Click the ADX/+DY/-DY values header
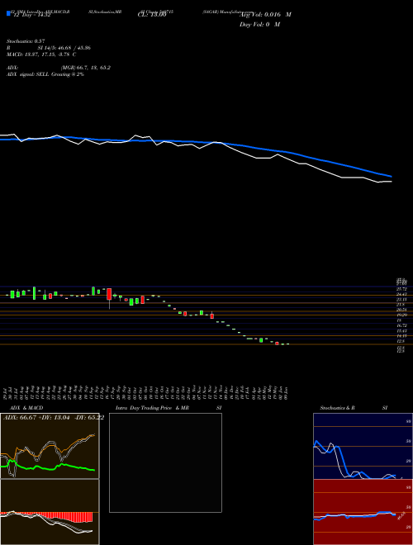The width and height of the screenshot is (413, 545). pos(54,418)
